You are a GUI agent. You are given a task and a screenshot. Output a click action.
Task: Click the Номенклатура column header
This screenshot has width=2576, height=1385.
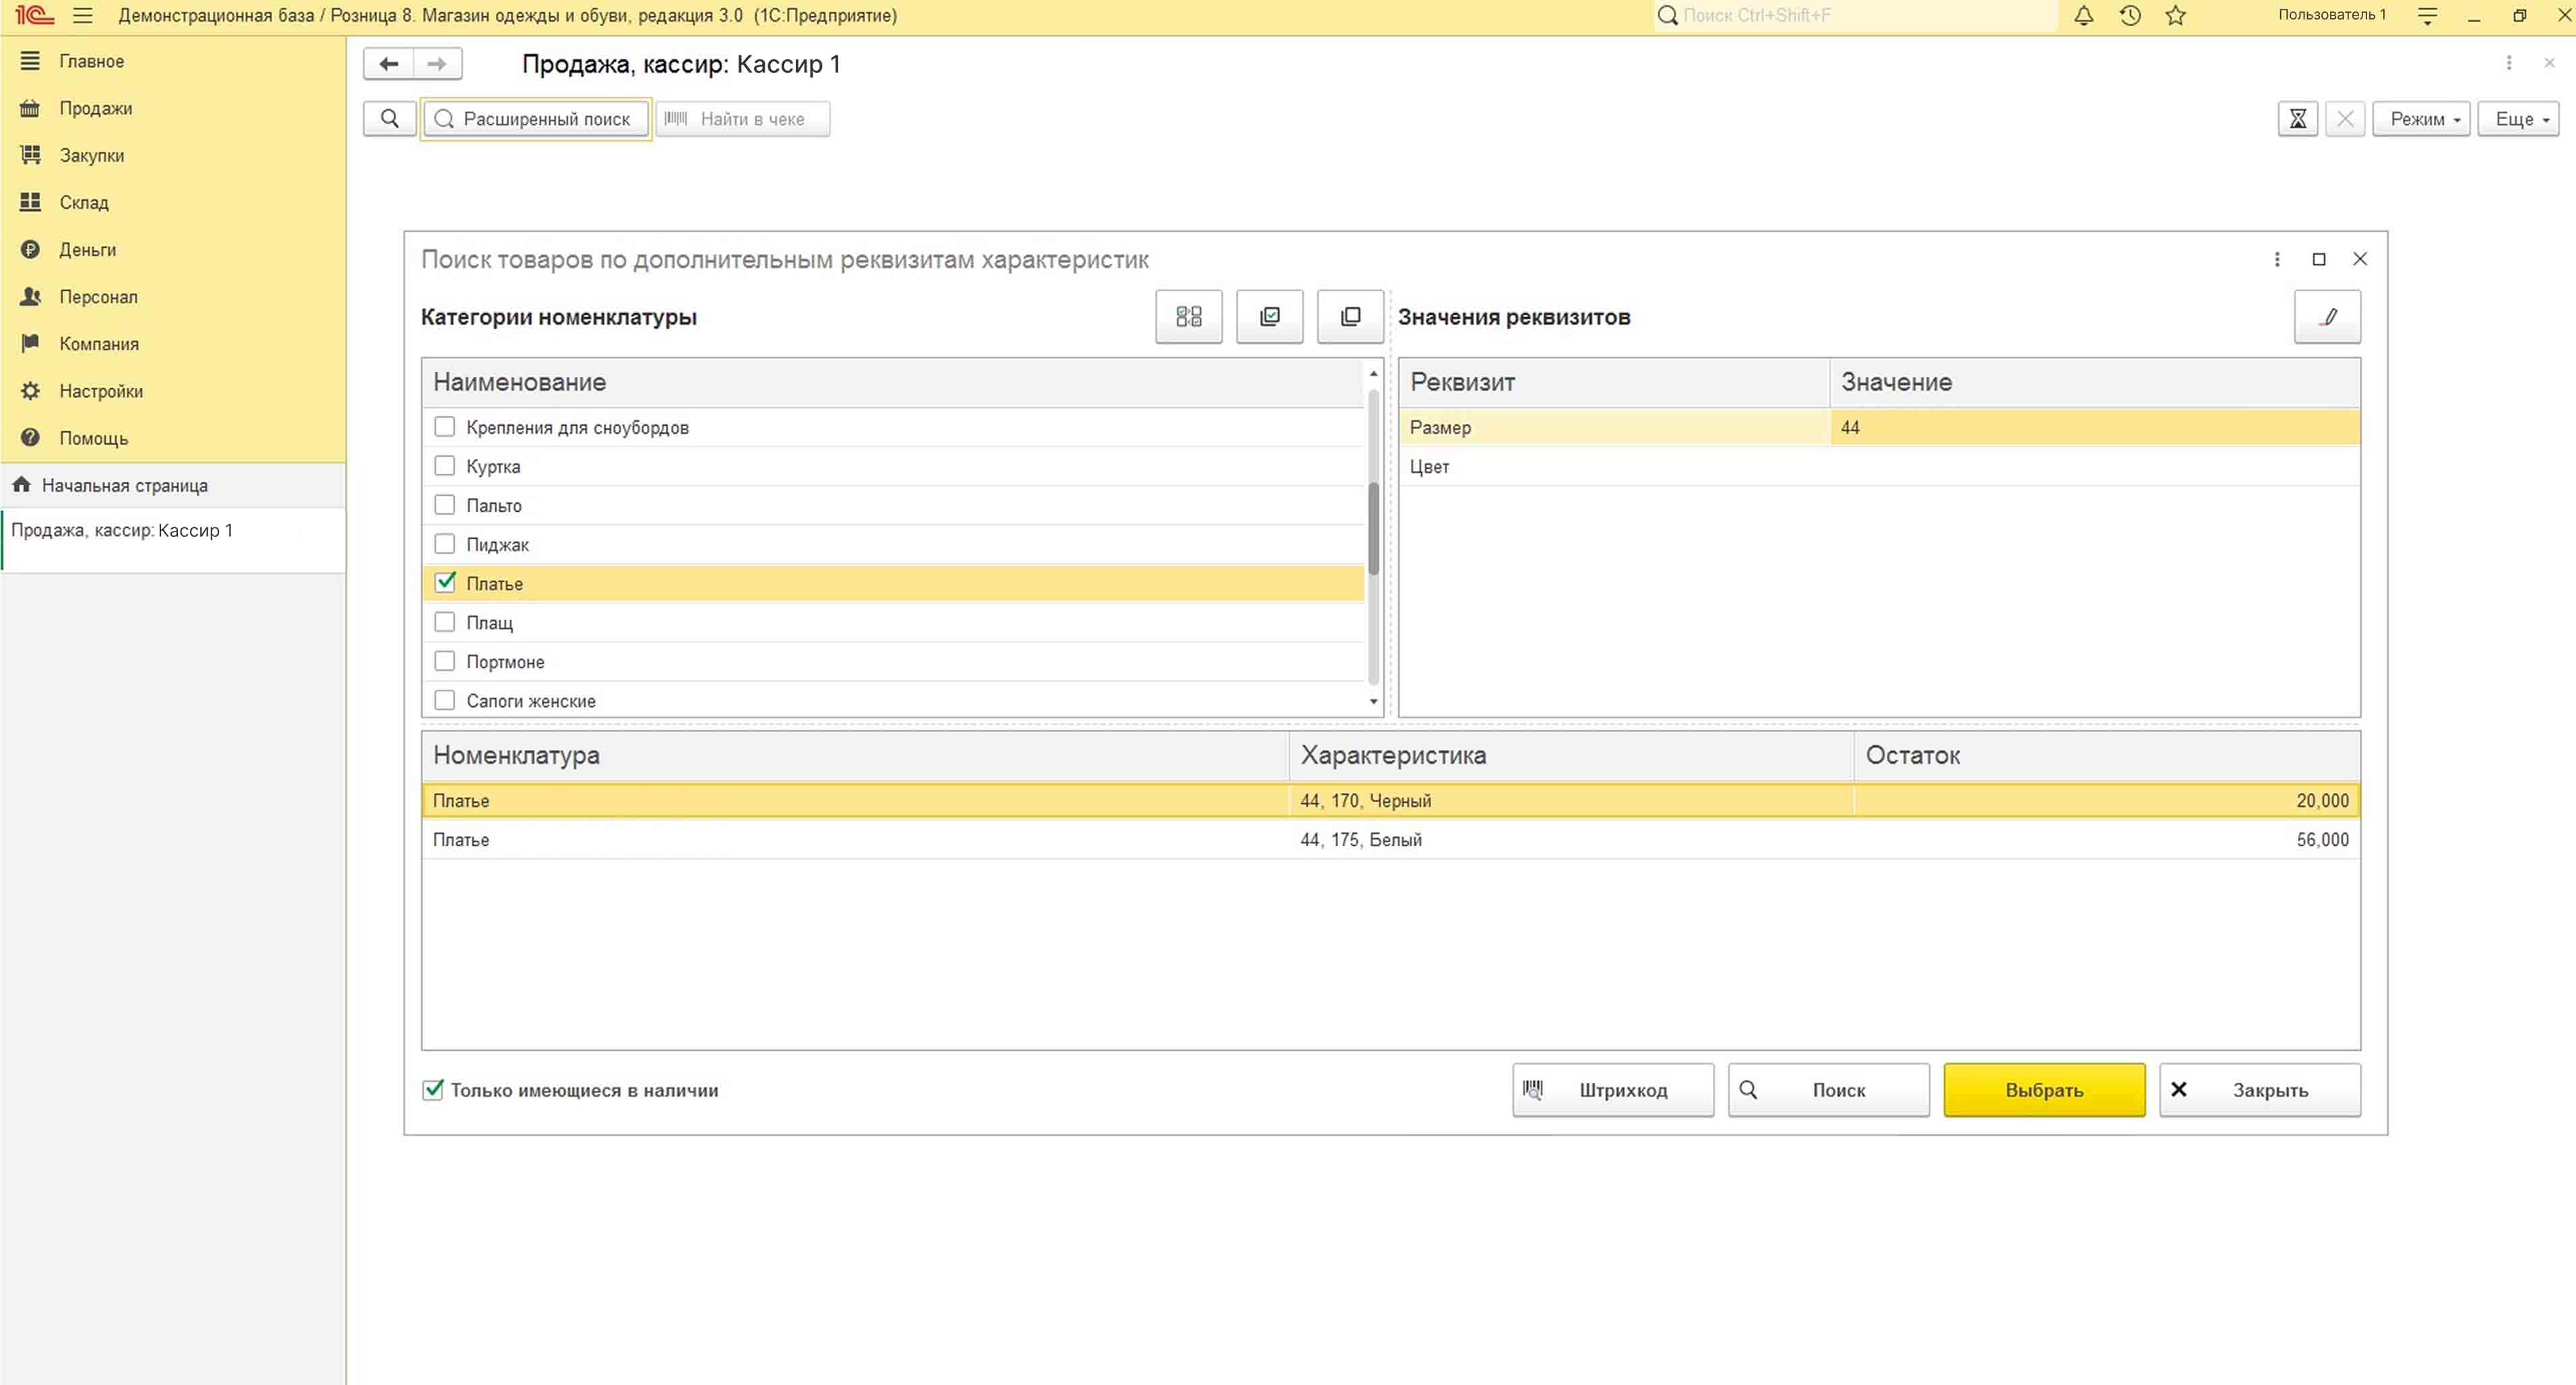click(x=855, y=755)
